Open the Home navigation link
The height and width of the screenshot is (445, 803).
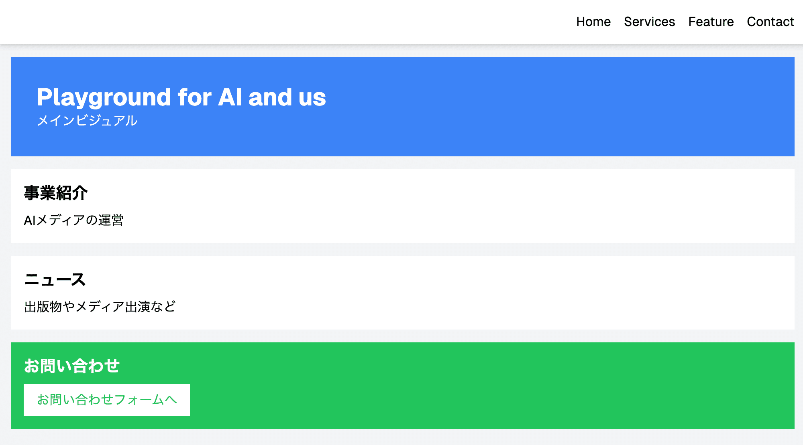pyautogui.click(x=593, y=22)
